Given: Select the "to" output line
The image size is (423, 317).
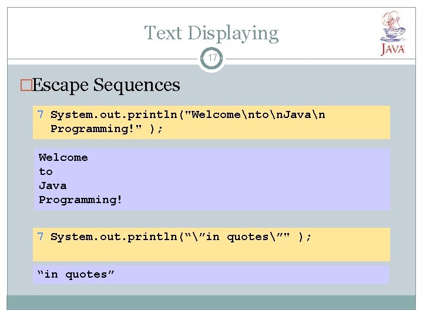Looking at the screenshot, I should [x=46, y=171].
